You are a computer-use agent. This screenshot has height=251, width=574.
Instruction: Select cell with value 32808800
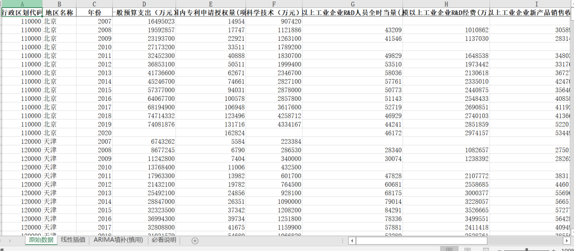144,227
